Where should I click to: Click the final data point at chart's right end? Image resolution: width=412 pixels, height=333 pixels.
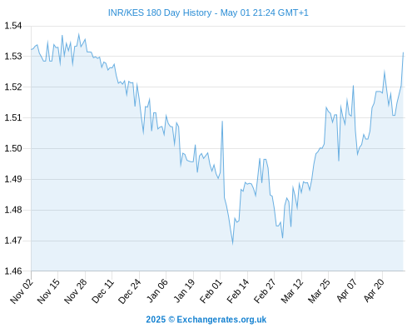point(403,52)
